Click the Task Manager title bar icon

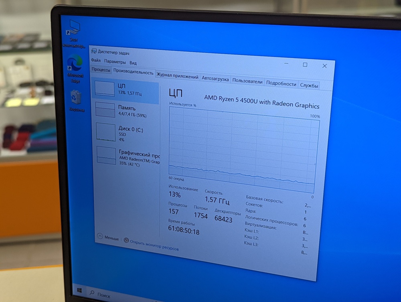click(x=94, y=52)
